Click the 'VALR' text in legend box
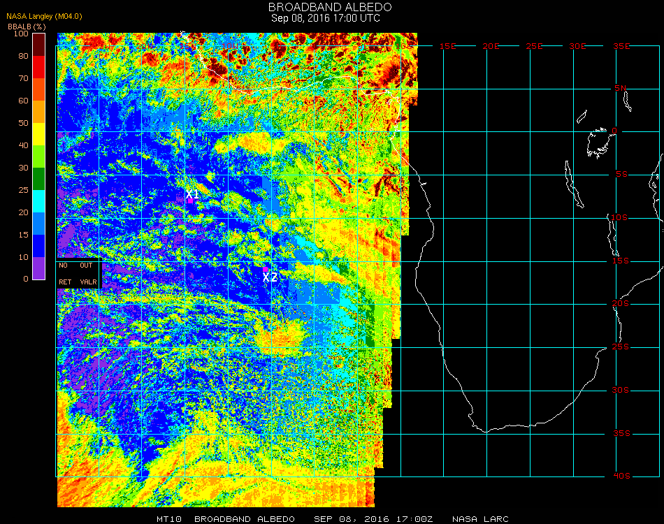The width and height of the screenshot is (664, 524). pos(89,282)
